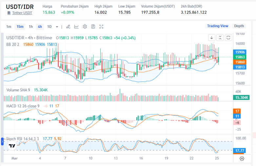Image resolution: width=256 pixels, height=166 pixels.
Task: Select the Volume SMA 9 label
Action: point(18,90)
